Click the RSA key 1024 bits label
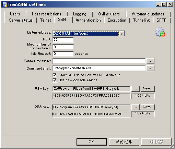The width and height of the screenshot is (175, 149). click(x=143, y=96)
